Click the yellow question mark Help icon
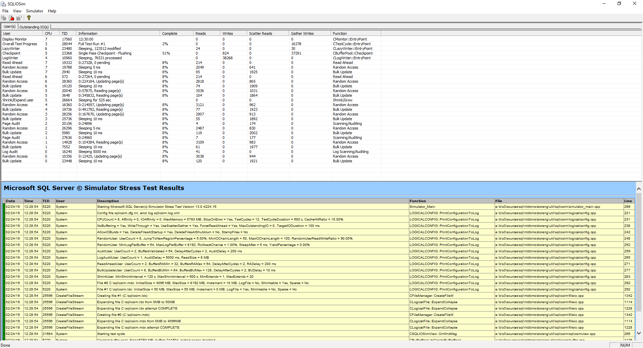This screenshot has height=348, width=643. (x=29, y=18)
